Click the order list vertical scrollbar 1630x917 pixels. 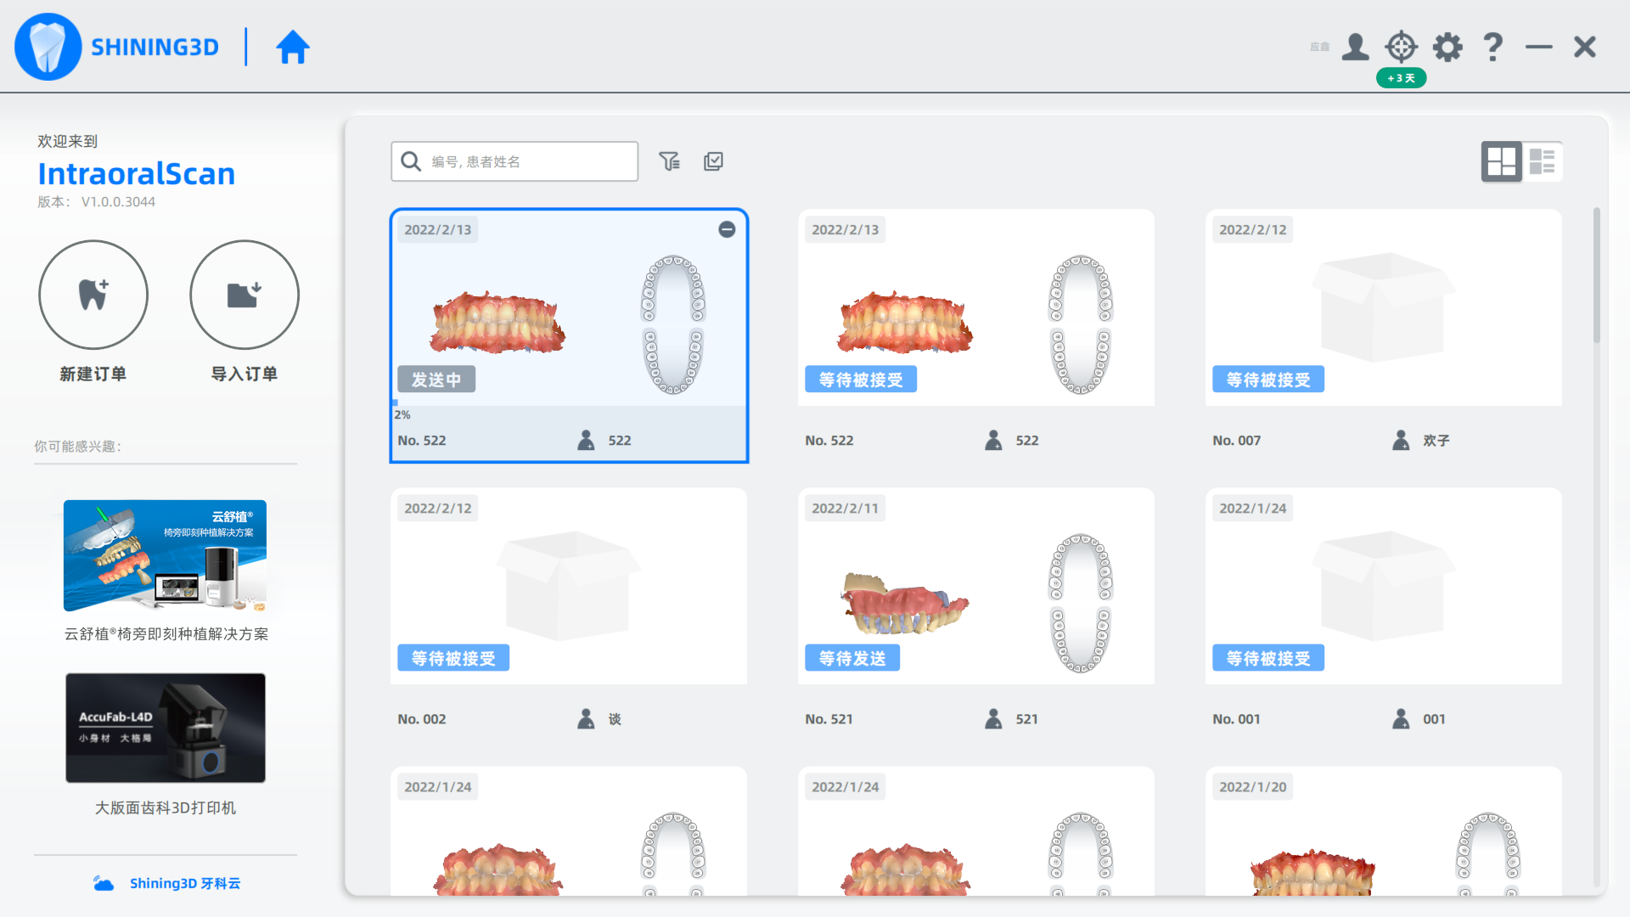pyautogui.click(x=1596, y=276)
